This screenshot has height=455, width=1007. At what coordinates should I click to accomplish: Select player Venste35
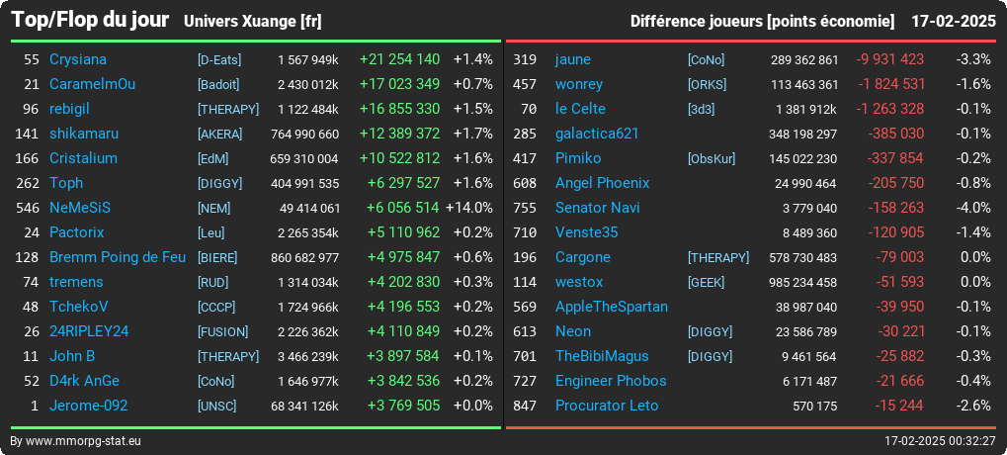click(586, 232)
